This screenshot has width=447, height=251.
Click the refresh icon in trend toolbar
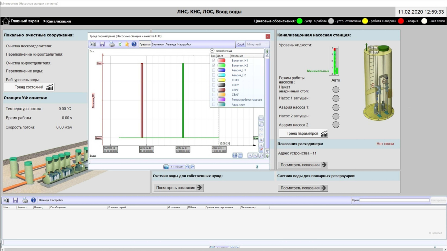(120, 44)
